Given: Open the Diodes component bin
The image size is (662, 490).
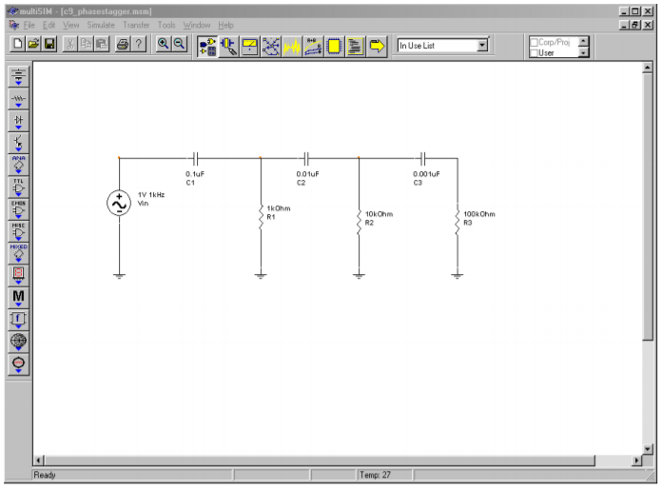Looking at the screenshot, I should [18, 121].
